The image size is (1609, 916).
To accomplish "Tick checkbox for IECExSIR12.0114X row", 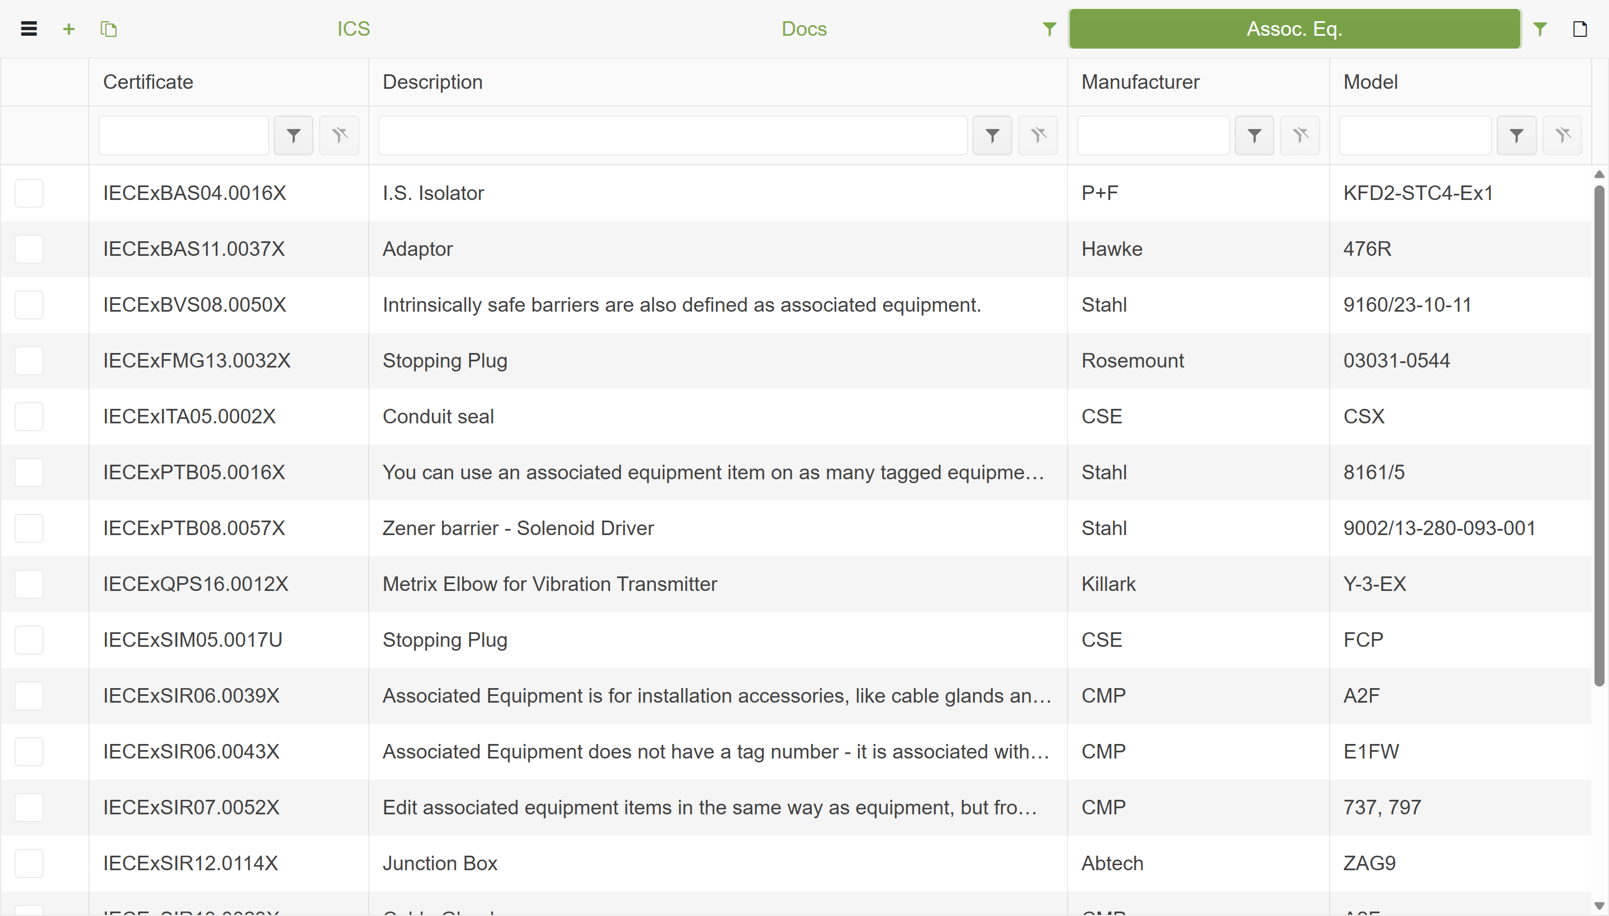I will pyautogui.click(x=29, y=863).
